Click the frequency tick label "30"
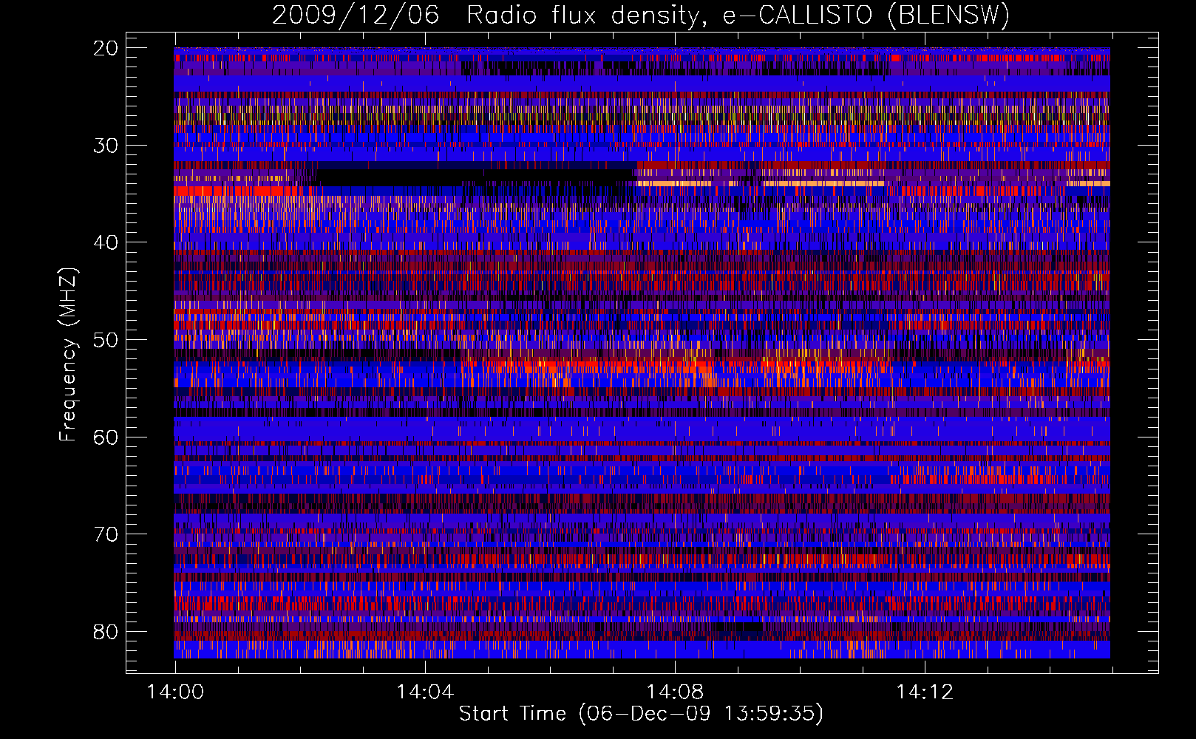Viewport: 1196px width, 739px height. (x=106, y=146)
